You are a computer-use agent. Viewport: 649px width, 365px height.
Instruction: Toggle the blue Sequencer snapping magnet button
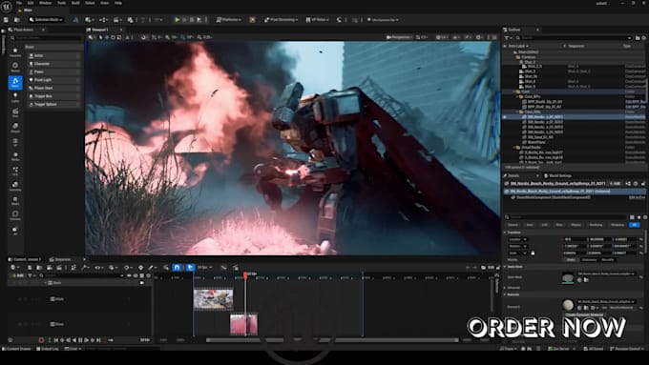coord(177,268)
